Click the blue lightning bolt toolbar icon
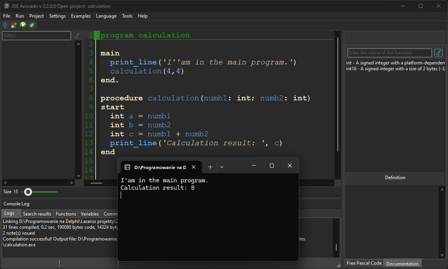Image resolution: width=448 pixels, height=269 pixels. coord(5,25)
